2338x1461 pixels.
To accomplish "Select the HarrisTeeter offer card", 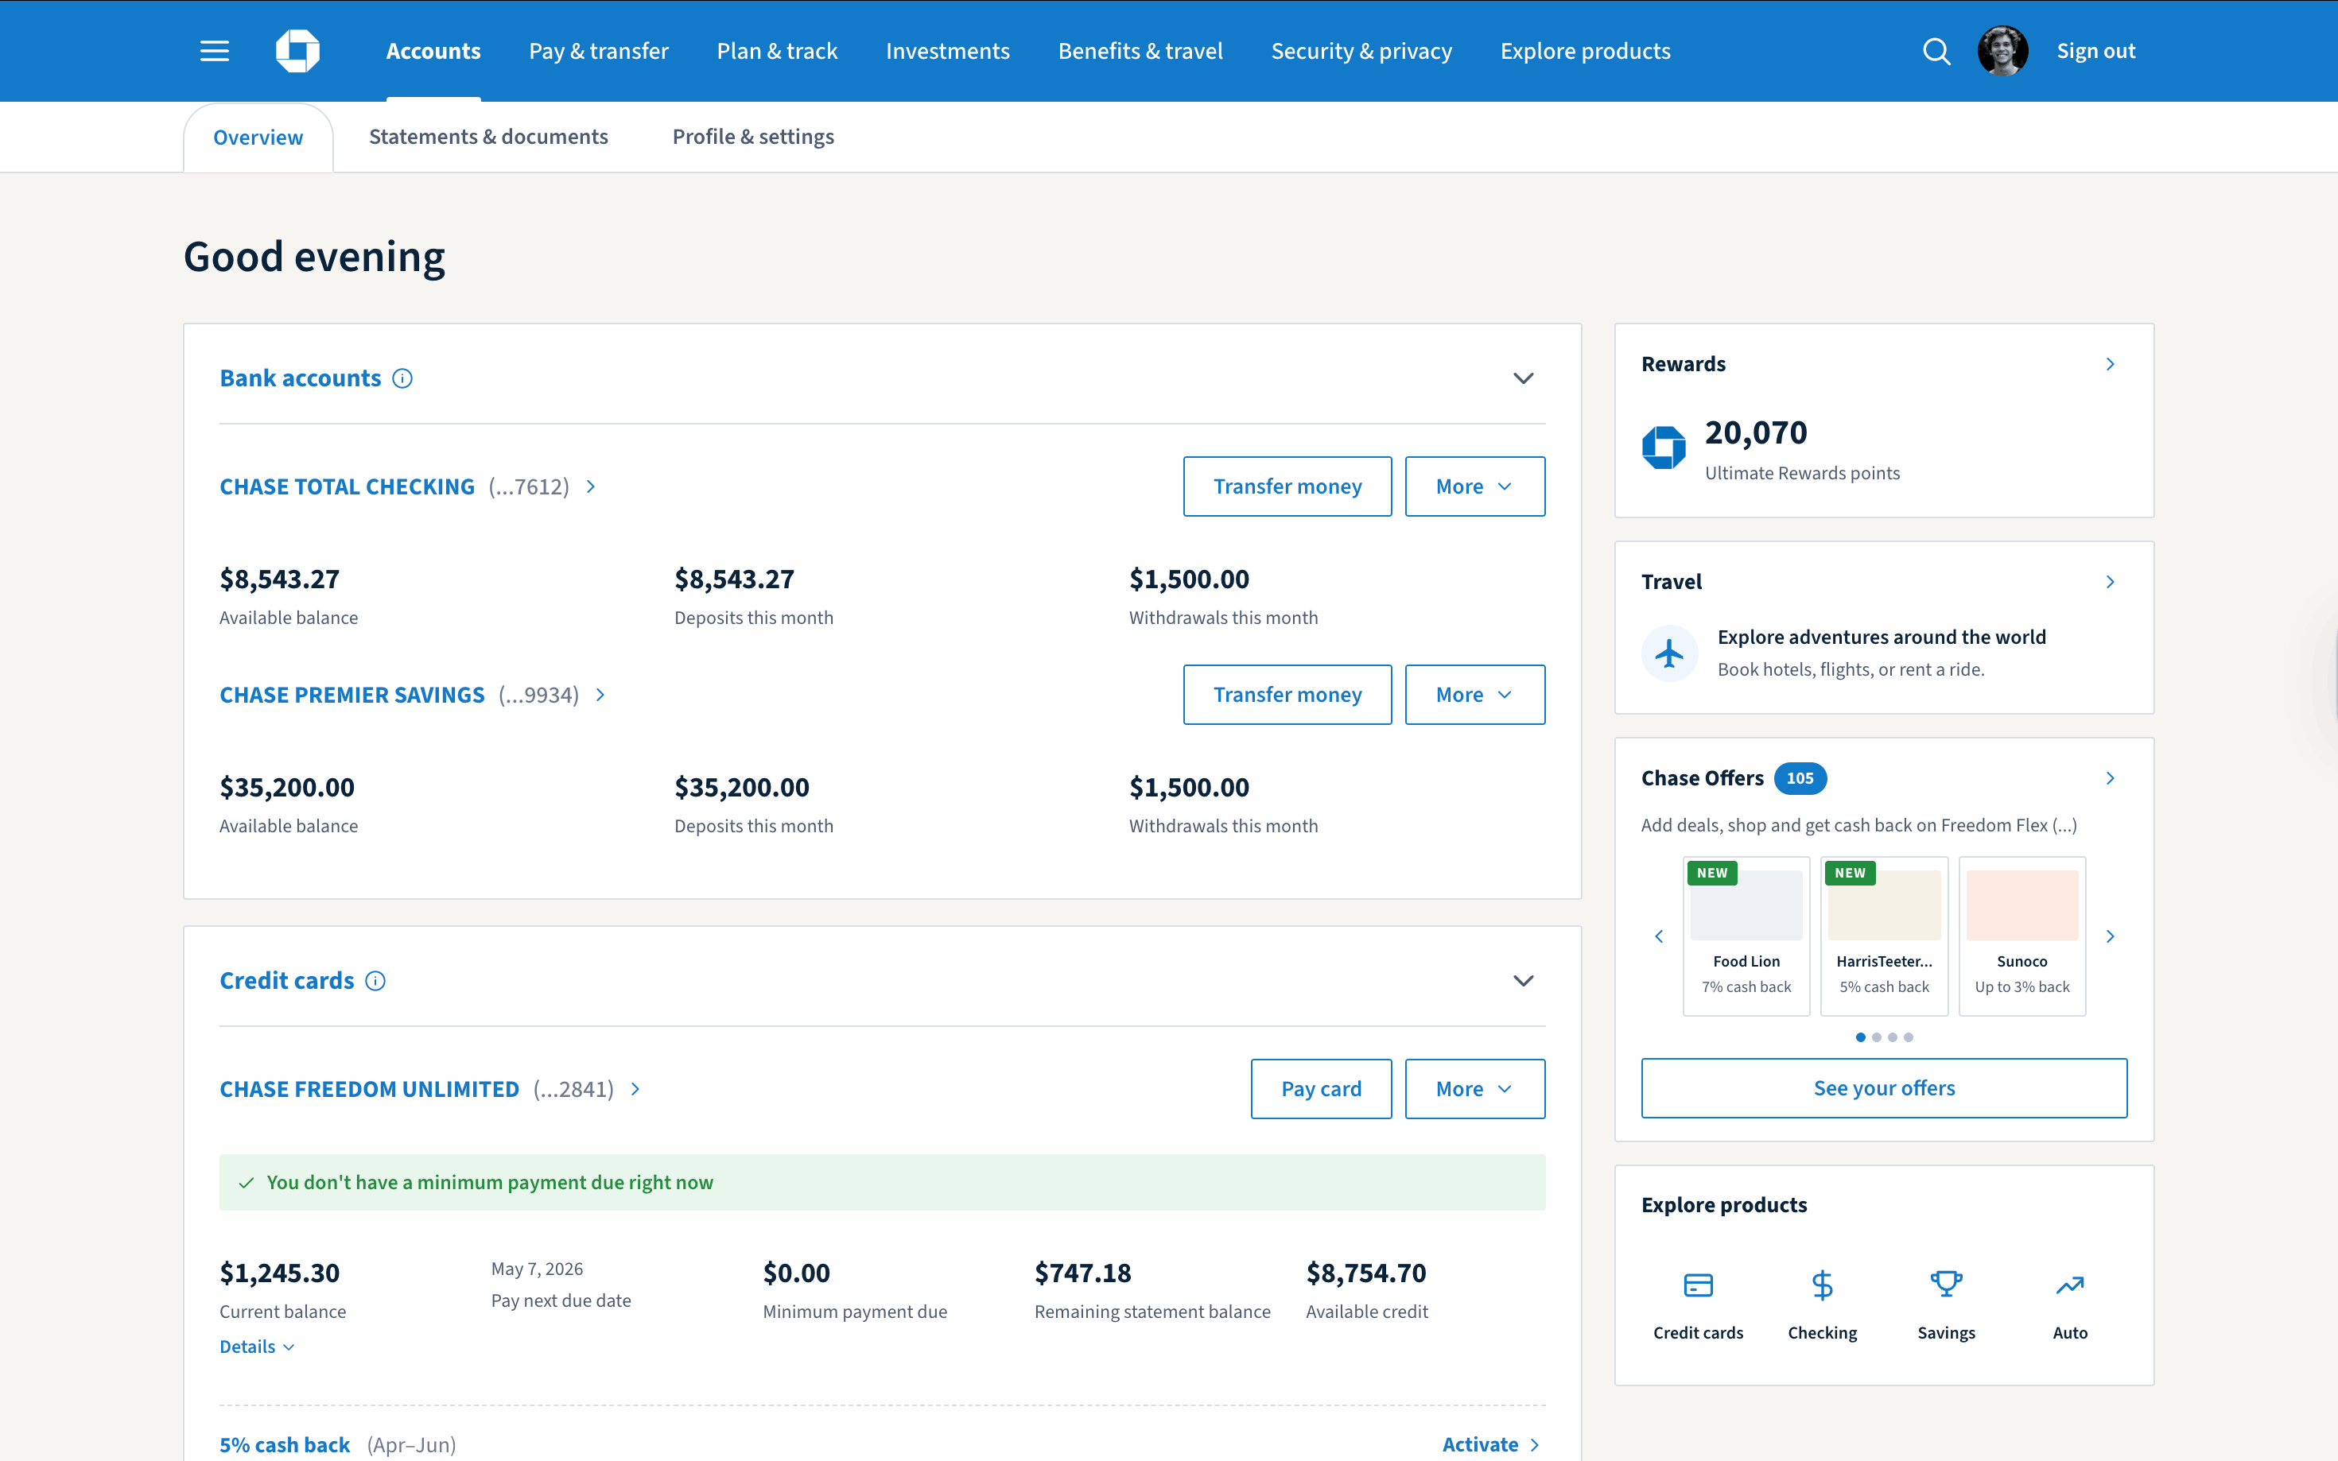I will click(x=1884, y=936).
